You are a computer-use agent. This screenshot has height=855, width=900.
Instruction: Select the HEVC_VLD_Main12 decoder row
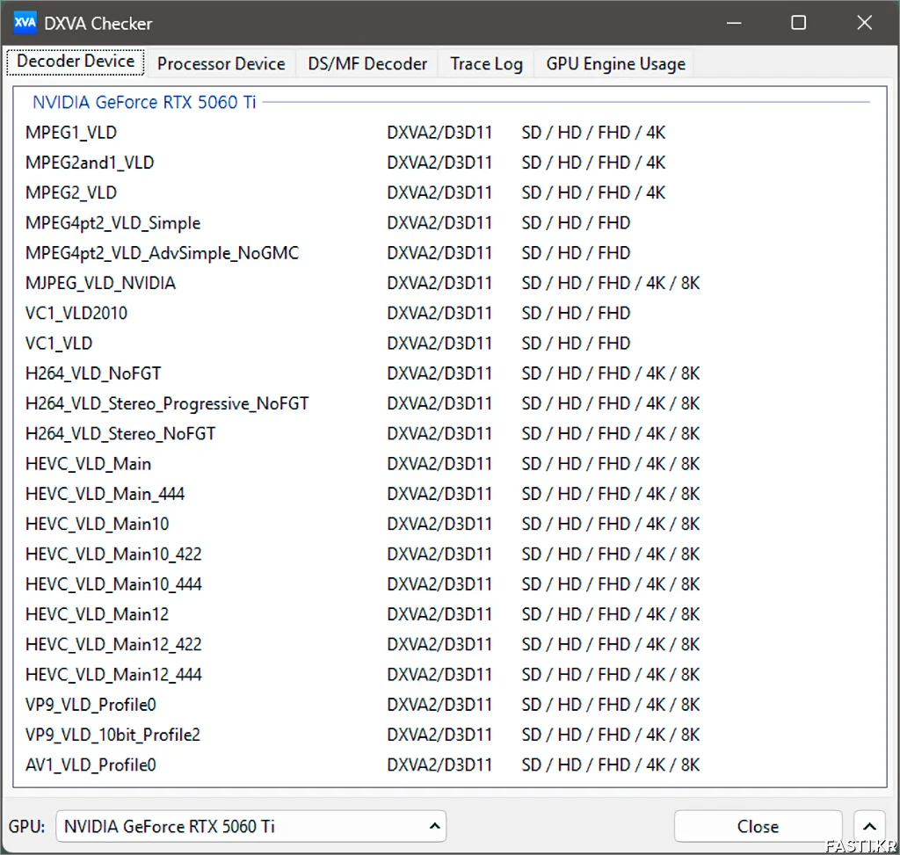(449, 614)
